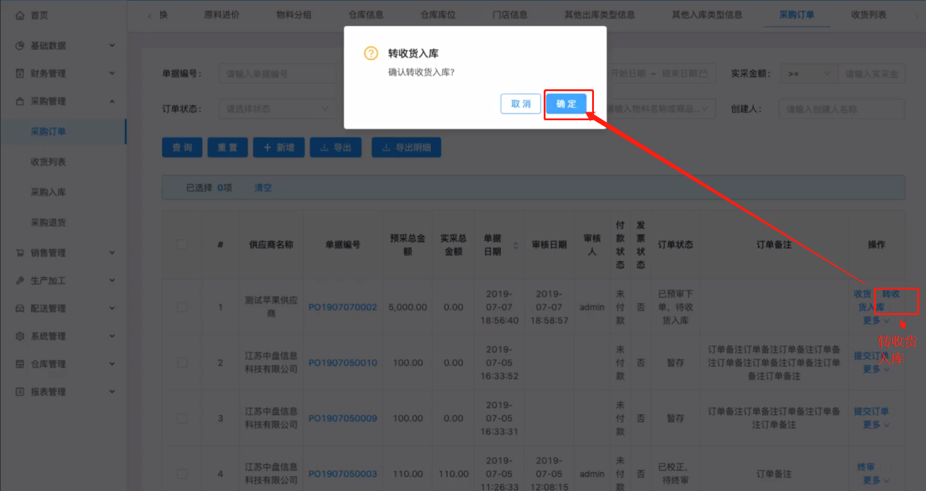Open order PO1907050003 link

(343, 474)
